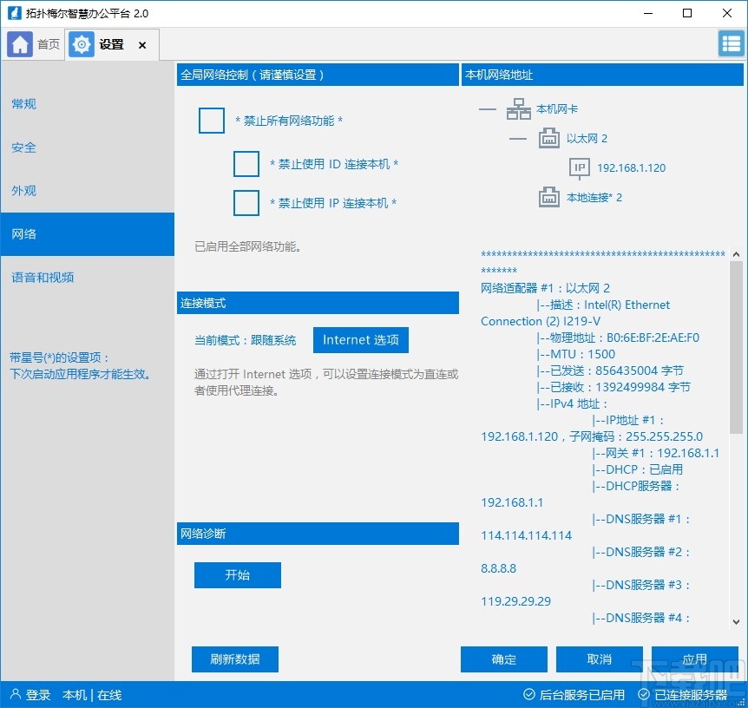Collapse the 以太网 2 tree branch
Screen dimensions: 748x708
tap(518, 138)
